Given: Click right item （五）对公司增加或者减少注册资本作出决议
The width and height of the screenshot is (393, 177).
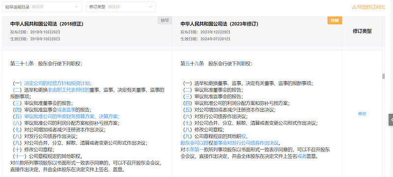Looking at the screenshot, I should click(229, 110).
